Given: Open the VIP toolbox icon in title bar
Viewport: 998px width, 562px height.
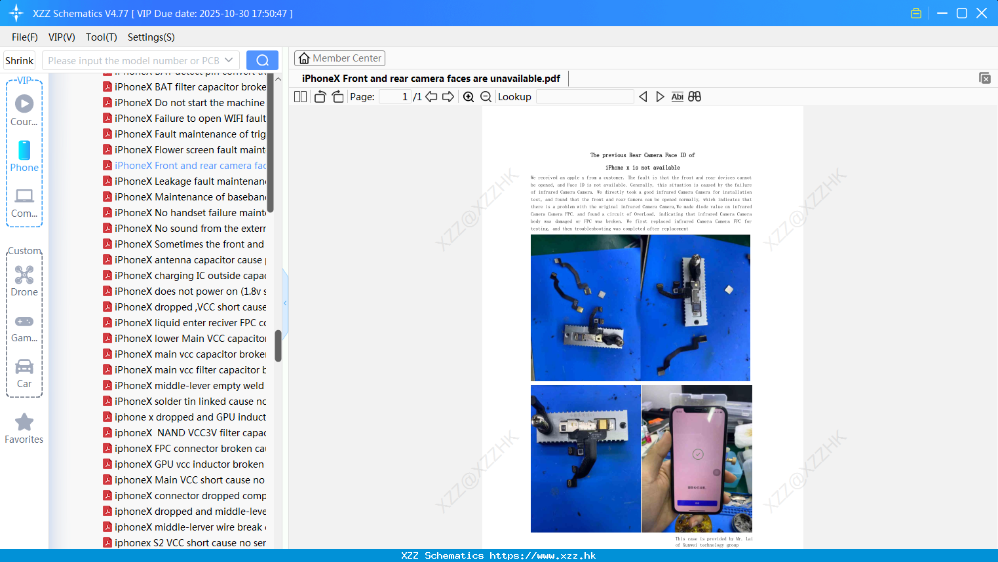Looking at the screenshot, I should (916, 13).
